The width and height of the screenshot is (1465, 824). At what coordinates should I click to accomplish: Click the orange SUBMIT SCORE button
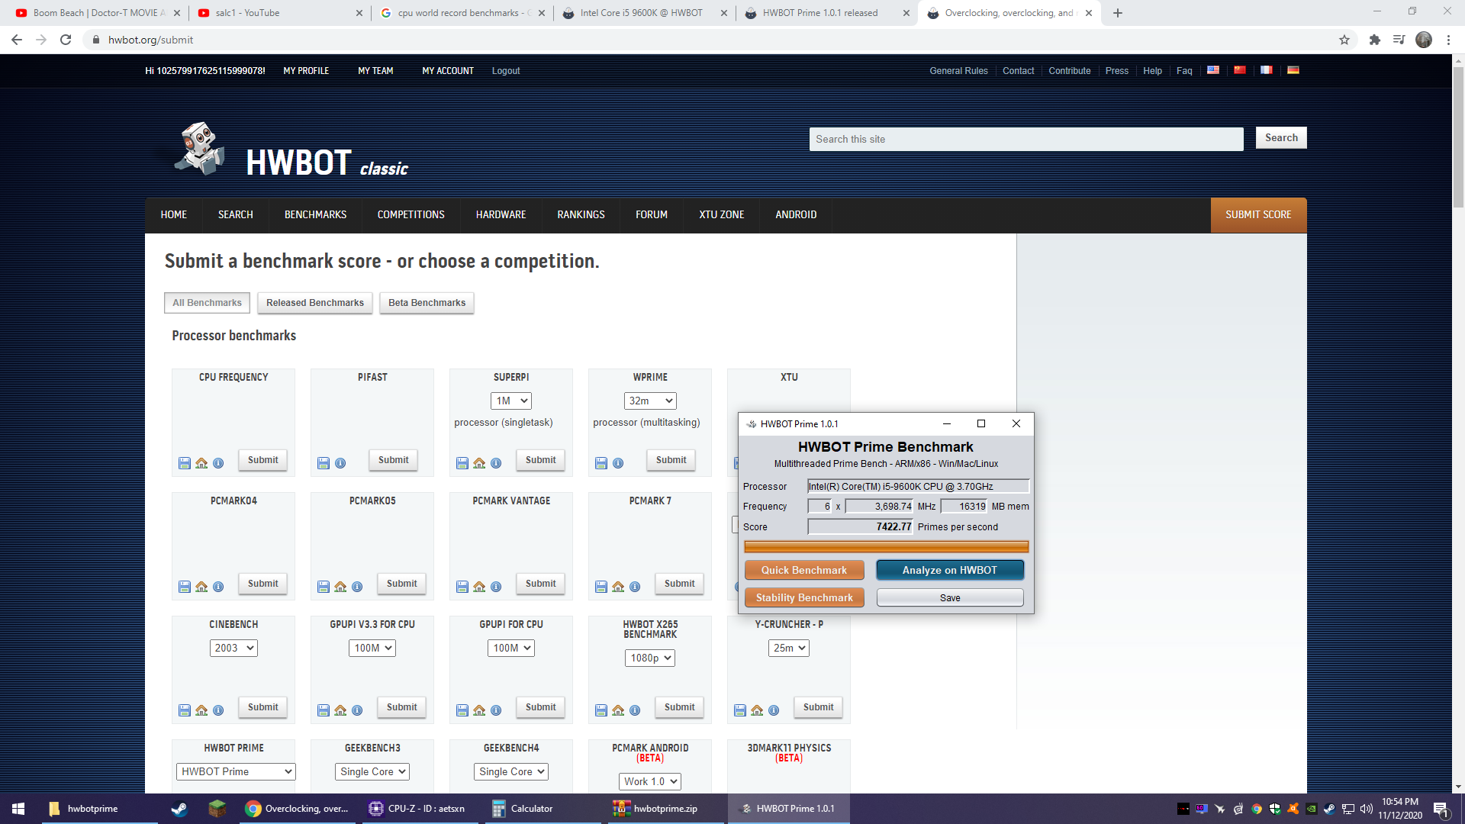pyautogui.click(x=1258, y=215)
